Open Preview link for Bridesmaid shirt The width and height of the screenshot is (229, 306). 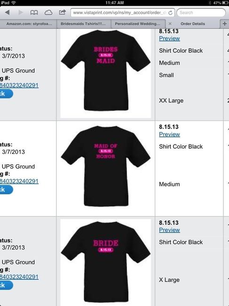coord(169,39)
